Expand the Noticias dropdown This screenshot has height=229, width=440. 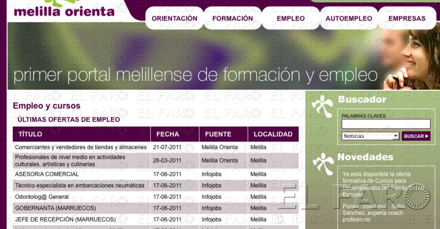pos(370,136)
